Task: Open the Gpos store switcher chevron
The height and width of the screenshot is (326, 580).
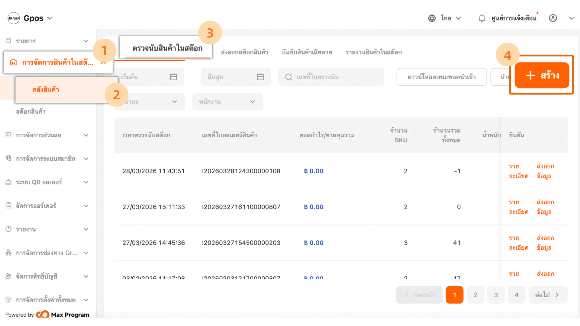Action: (50, 18)
